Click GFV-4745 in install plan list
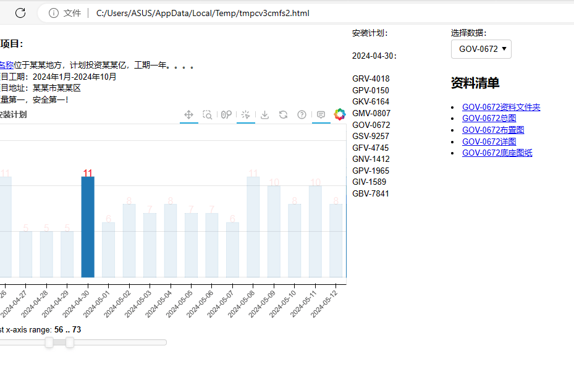Screen dimensions: 574x372 coord(371,148)
